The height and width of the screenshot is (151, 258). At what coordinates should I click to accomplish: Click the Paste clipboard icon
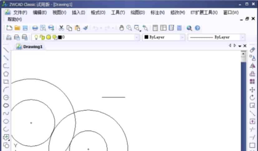click(x=77, y=28)
